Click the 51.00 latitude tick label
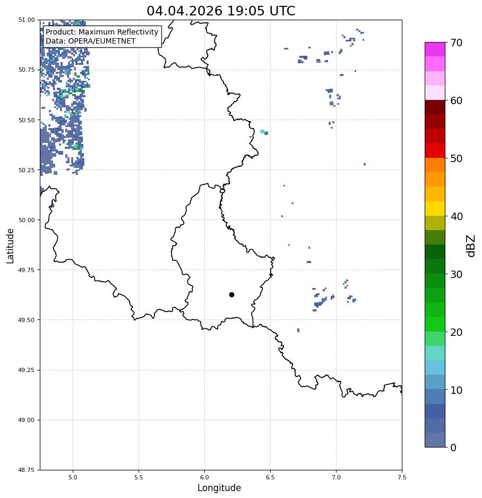Image resolution: width=482 pixels, height=498 pixels. click(x=27, y=20)
